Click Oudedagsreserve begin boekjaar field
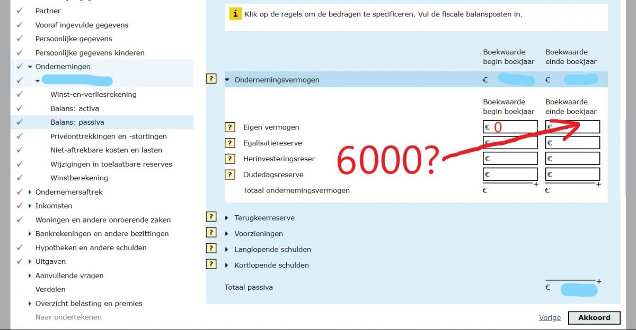 coord(510,175)
